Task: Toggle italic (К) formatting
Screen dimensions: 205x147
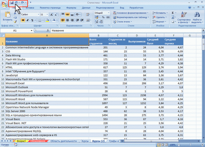Action: pyautogui.click(x=28, y=20)
